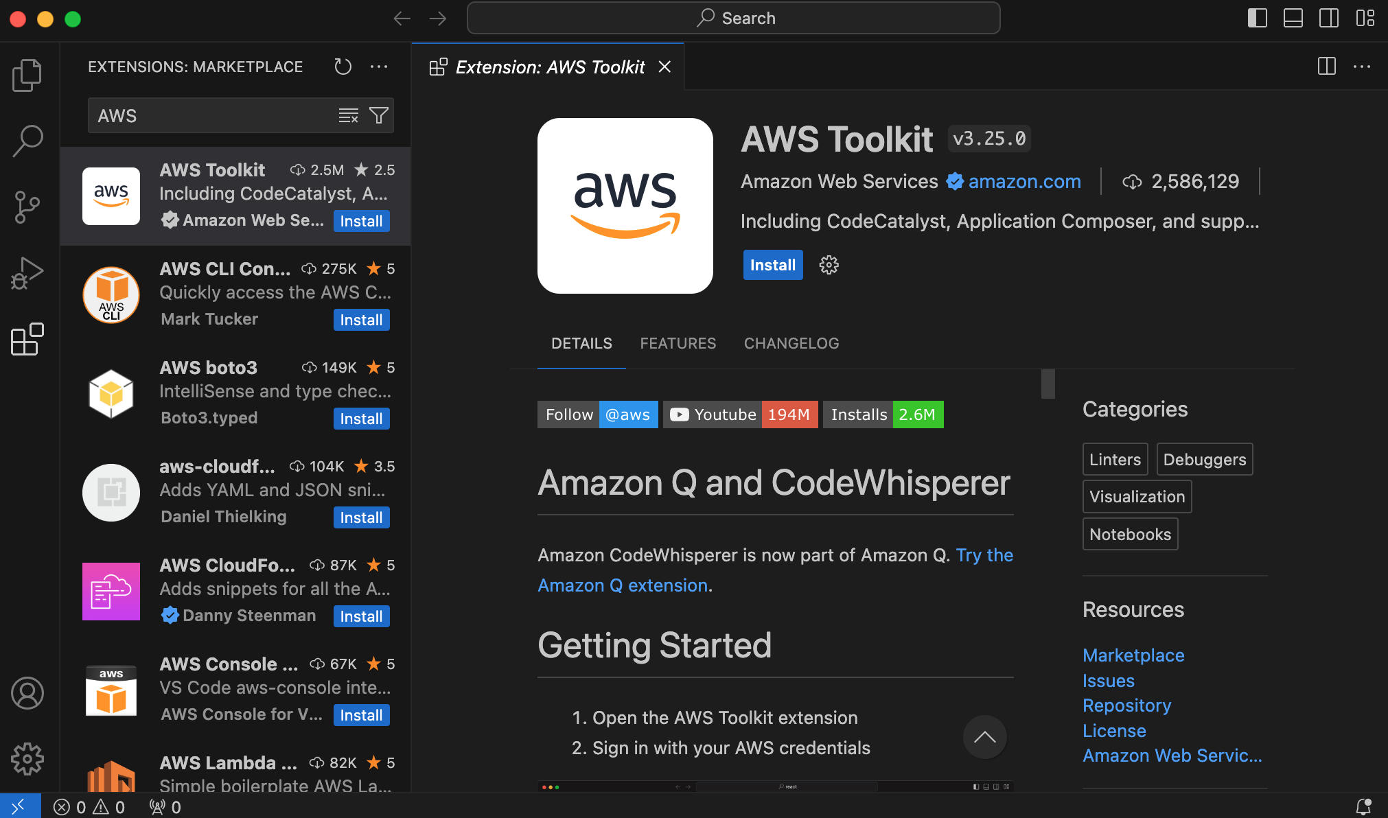
Task: Open the Run and Debug view
Action: (27, 273)
